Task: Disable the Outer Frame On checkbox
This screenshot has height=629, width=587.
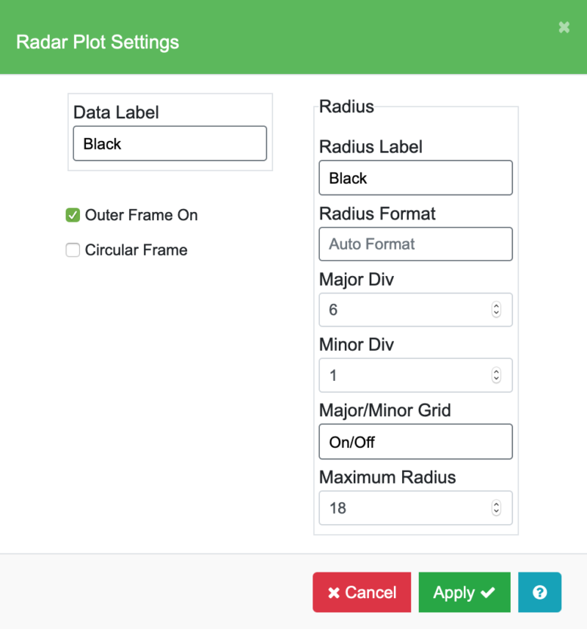Action: [x=73, y=215]
